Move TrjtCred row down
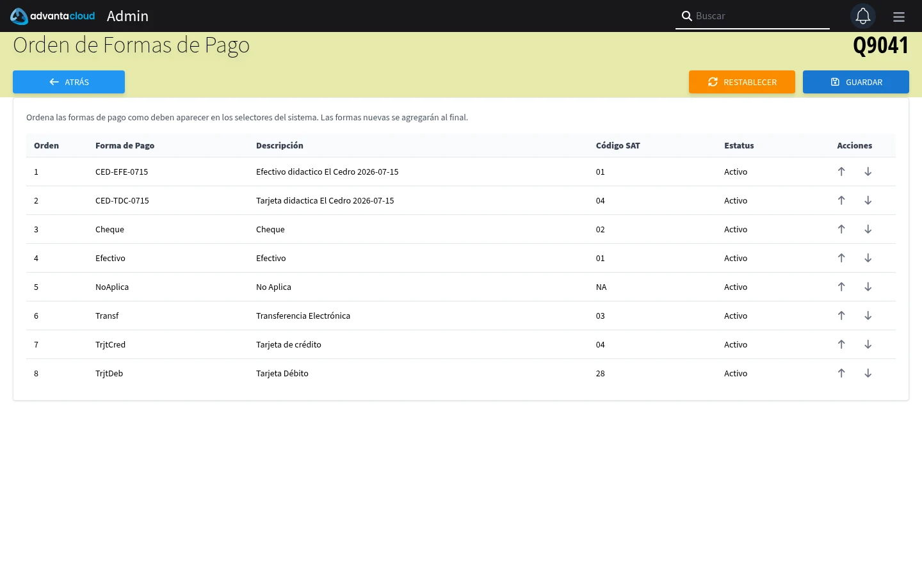The image size is (922, 576). pos(868,344)
